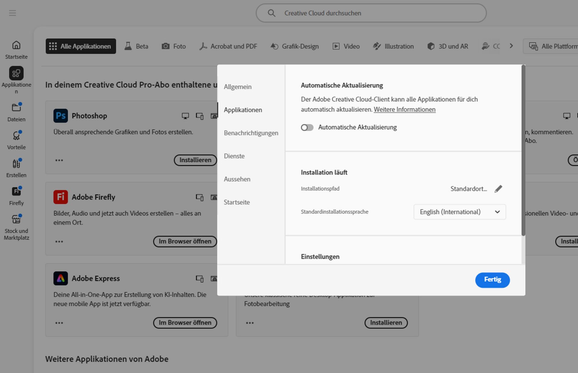Select Aussehen in settings sidebar
The width and height of the screenshot is (578, 373).
tap(237, 179)
